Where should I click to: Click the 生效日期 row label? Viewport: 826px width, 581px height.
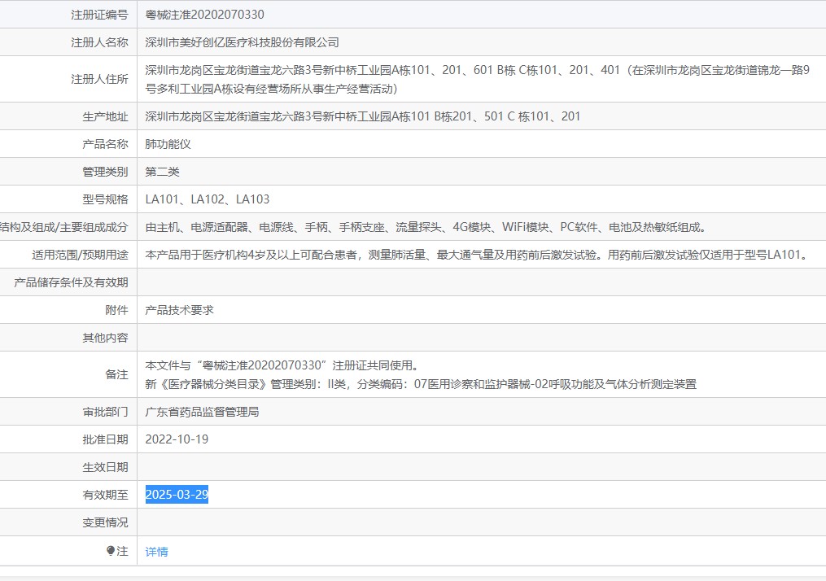point(105,467)
